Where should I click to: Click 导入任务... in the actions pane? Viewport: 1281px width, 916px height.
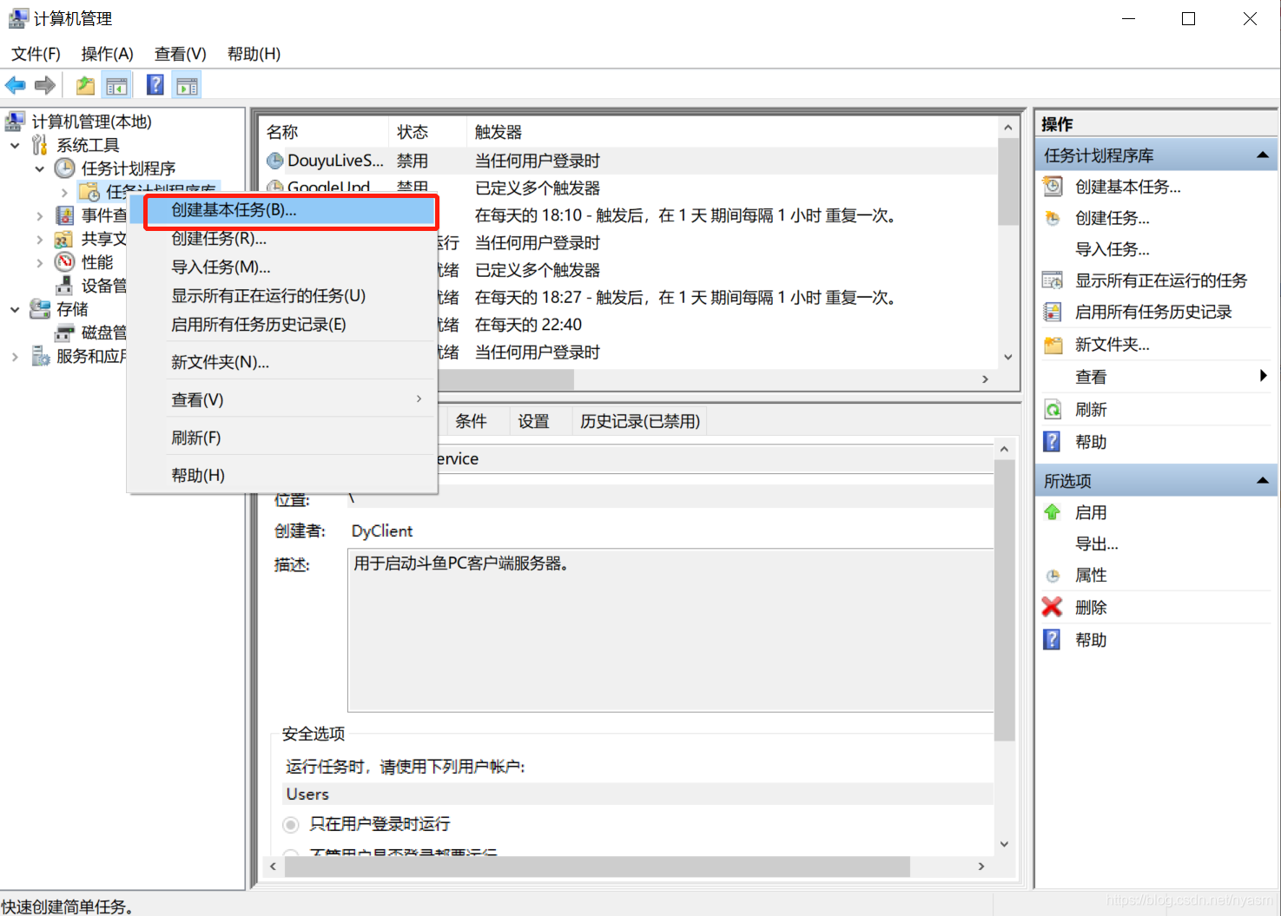pyautogui.click(x=1112, y=249)
